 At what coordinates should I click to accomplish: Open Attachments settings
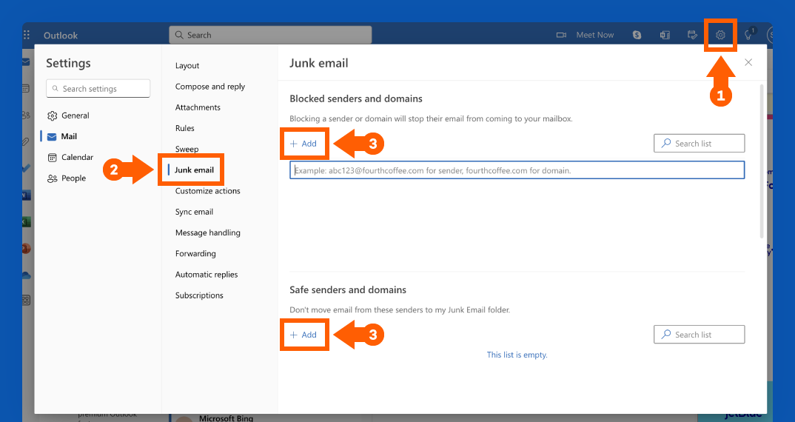click(x=198, y=107)
